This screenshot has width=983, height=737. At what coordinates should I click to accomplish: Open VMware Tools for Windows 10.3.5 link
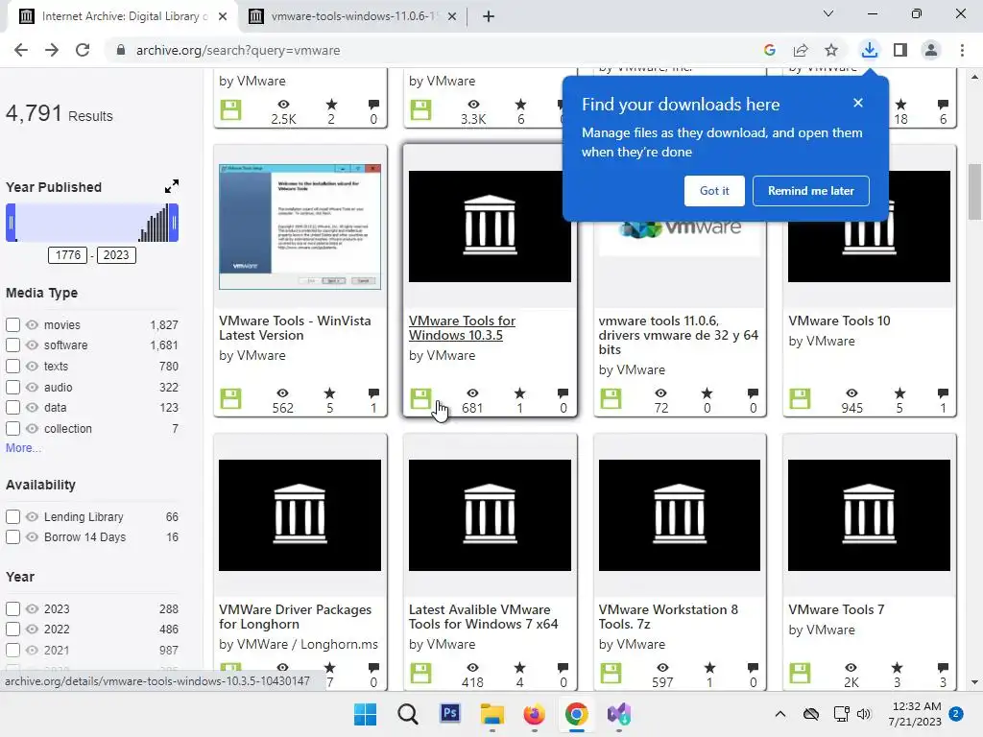point(462,328)
